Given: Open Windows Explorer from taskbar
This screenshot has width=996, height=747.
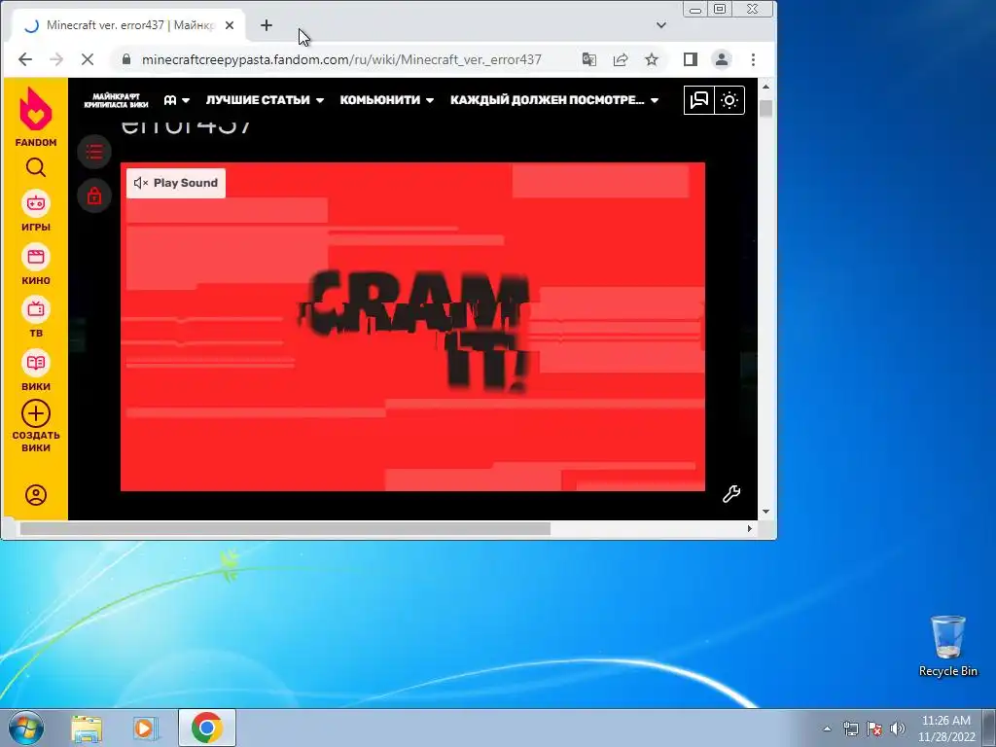Looking at the screenshot, I should (x=87, y=728).
